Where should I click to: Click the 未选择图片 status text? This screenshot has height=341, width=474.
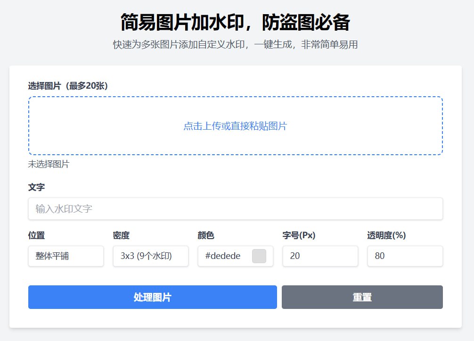coord(49,164)
